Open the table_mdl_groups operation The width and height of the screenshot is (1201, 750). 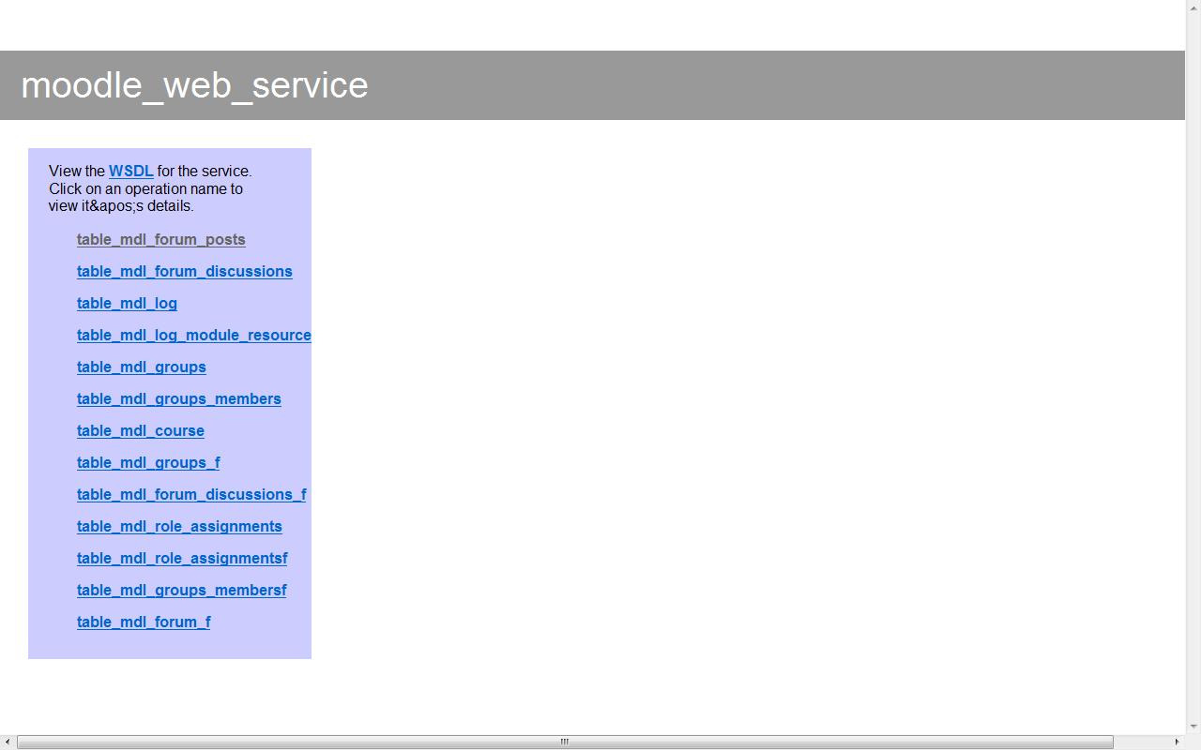click(141, 367)
